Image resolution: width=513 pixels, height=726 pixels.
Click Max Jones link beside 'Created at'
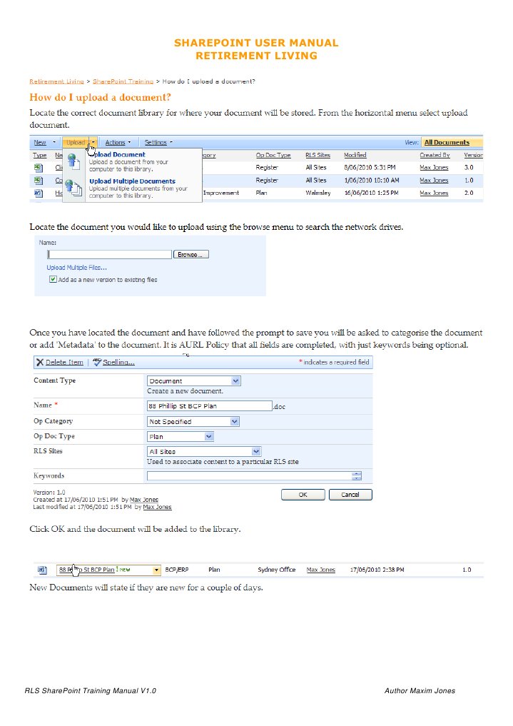tap(144, 500)
